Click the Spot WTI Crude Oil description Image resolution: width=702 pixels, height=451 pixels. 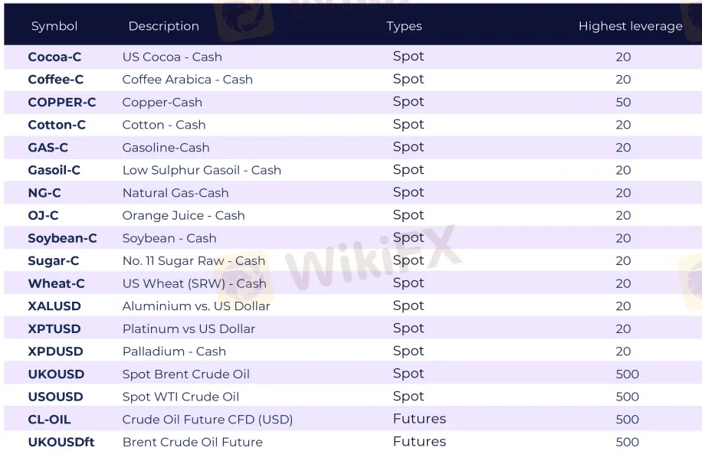181,397
